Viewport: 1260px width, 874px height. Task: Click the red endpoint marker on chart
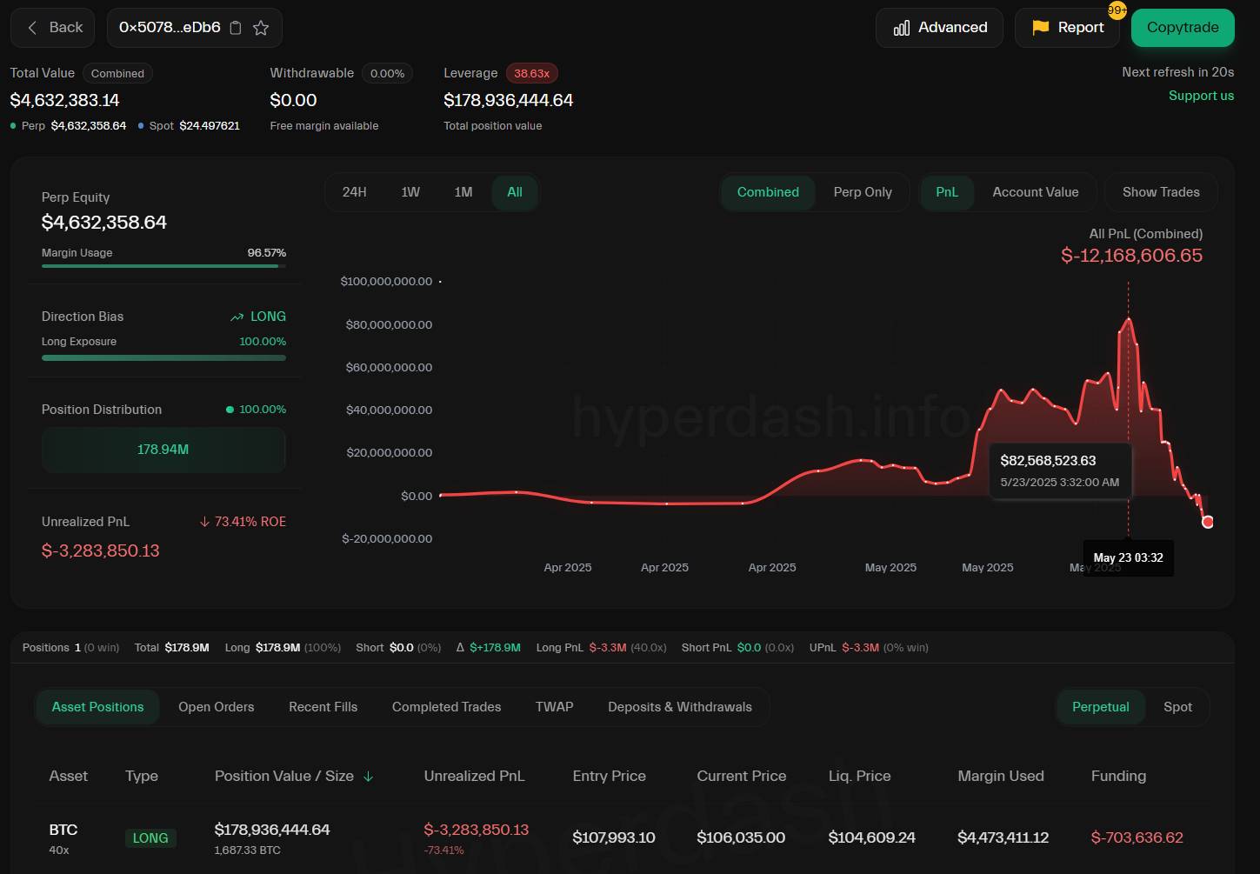(x=1207, y=522)
